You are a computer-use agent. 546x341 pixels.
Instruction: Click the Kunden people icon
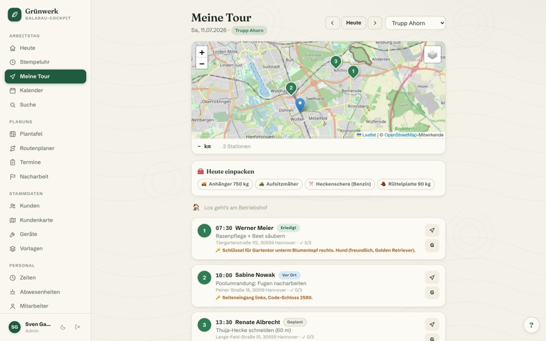[12, 206]
